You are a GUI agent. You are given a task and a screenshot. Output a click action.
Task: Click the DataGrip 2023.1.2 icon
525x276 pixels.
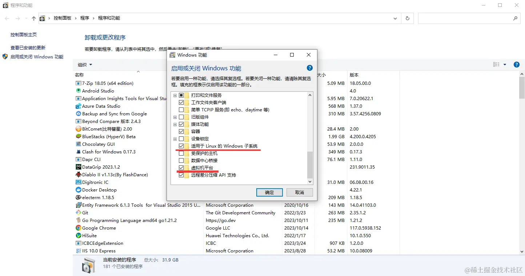[78, 167]
